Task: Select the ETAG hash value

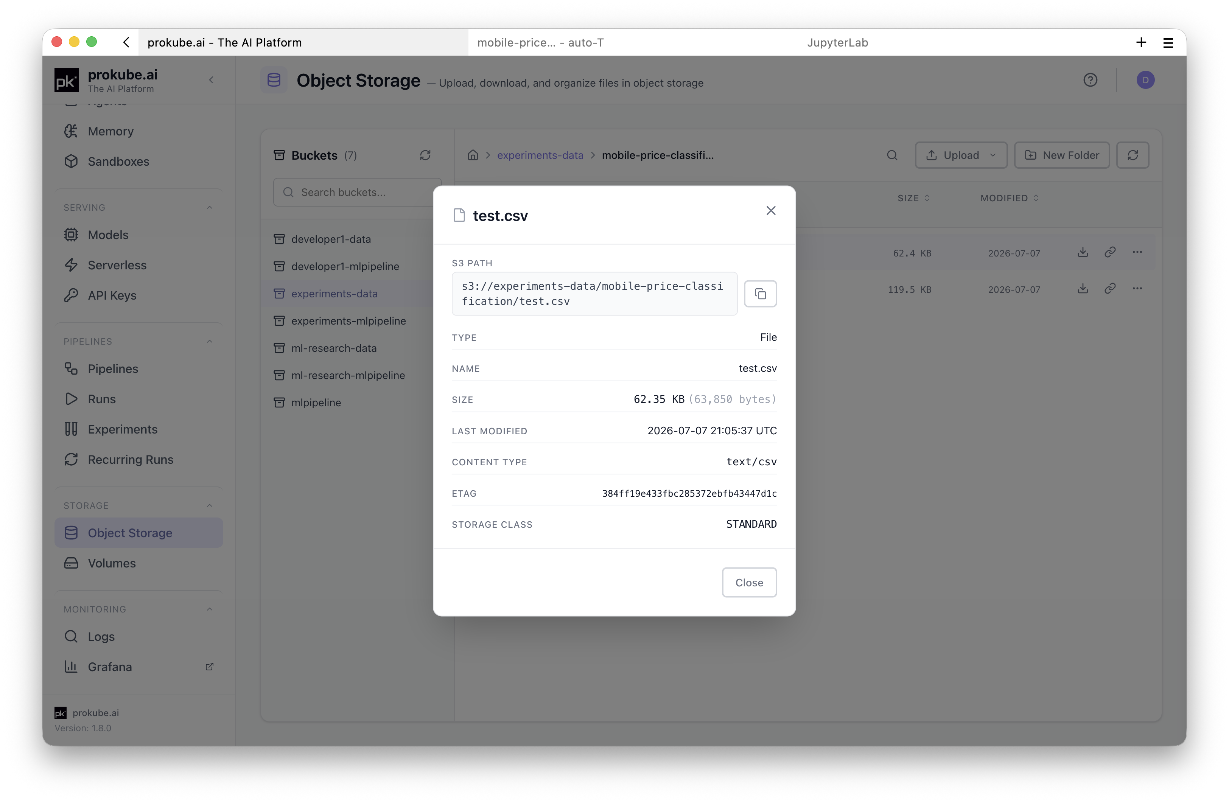Action: click(x=689, y=494)
